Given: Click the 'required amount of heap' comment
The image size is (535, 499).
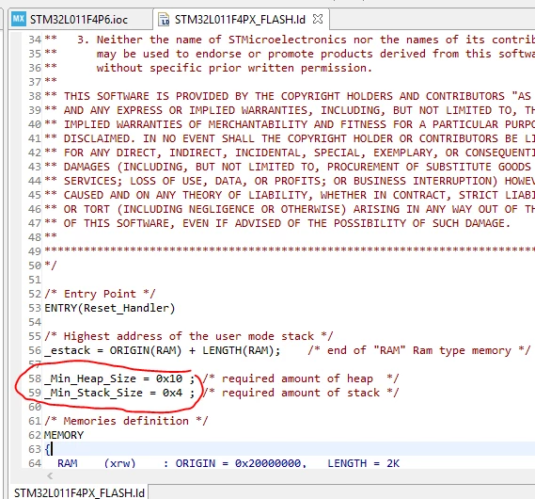Looking at the screenshot, I should (x=301, y=378).
